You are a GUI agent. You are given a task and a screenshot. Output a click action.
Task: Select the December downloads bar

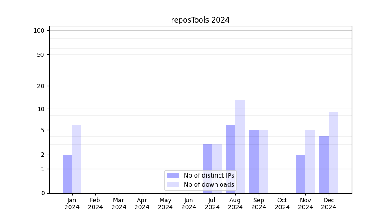click(333, 152)
